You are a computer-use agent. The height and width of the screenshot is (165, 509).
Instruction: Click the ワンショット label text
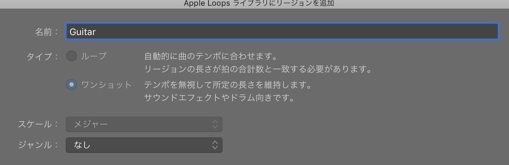107,85
